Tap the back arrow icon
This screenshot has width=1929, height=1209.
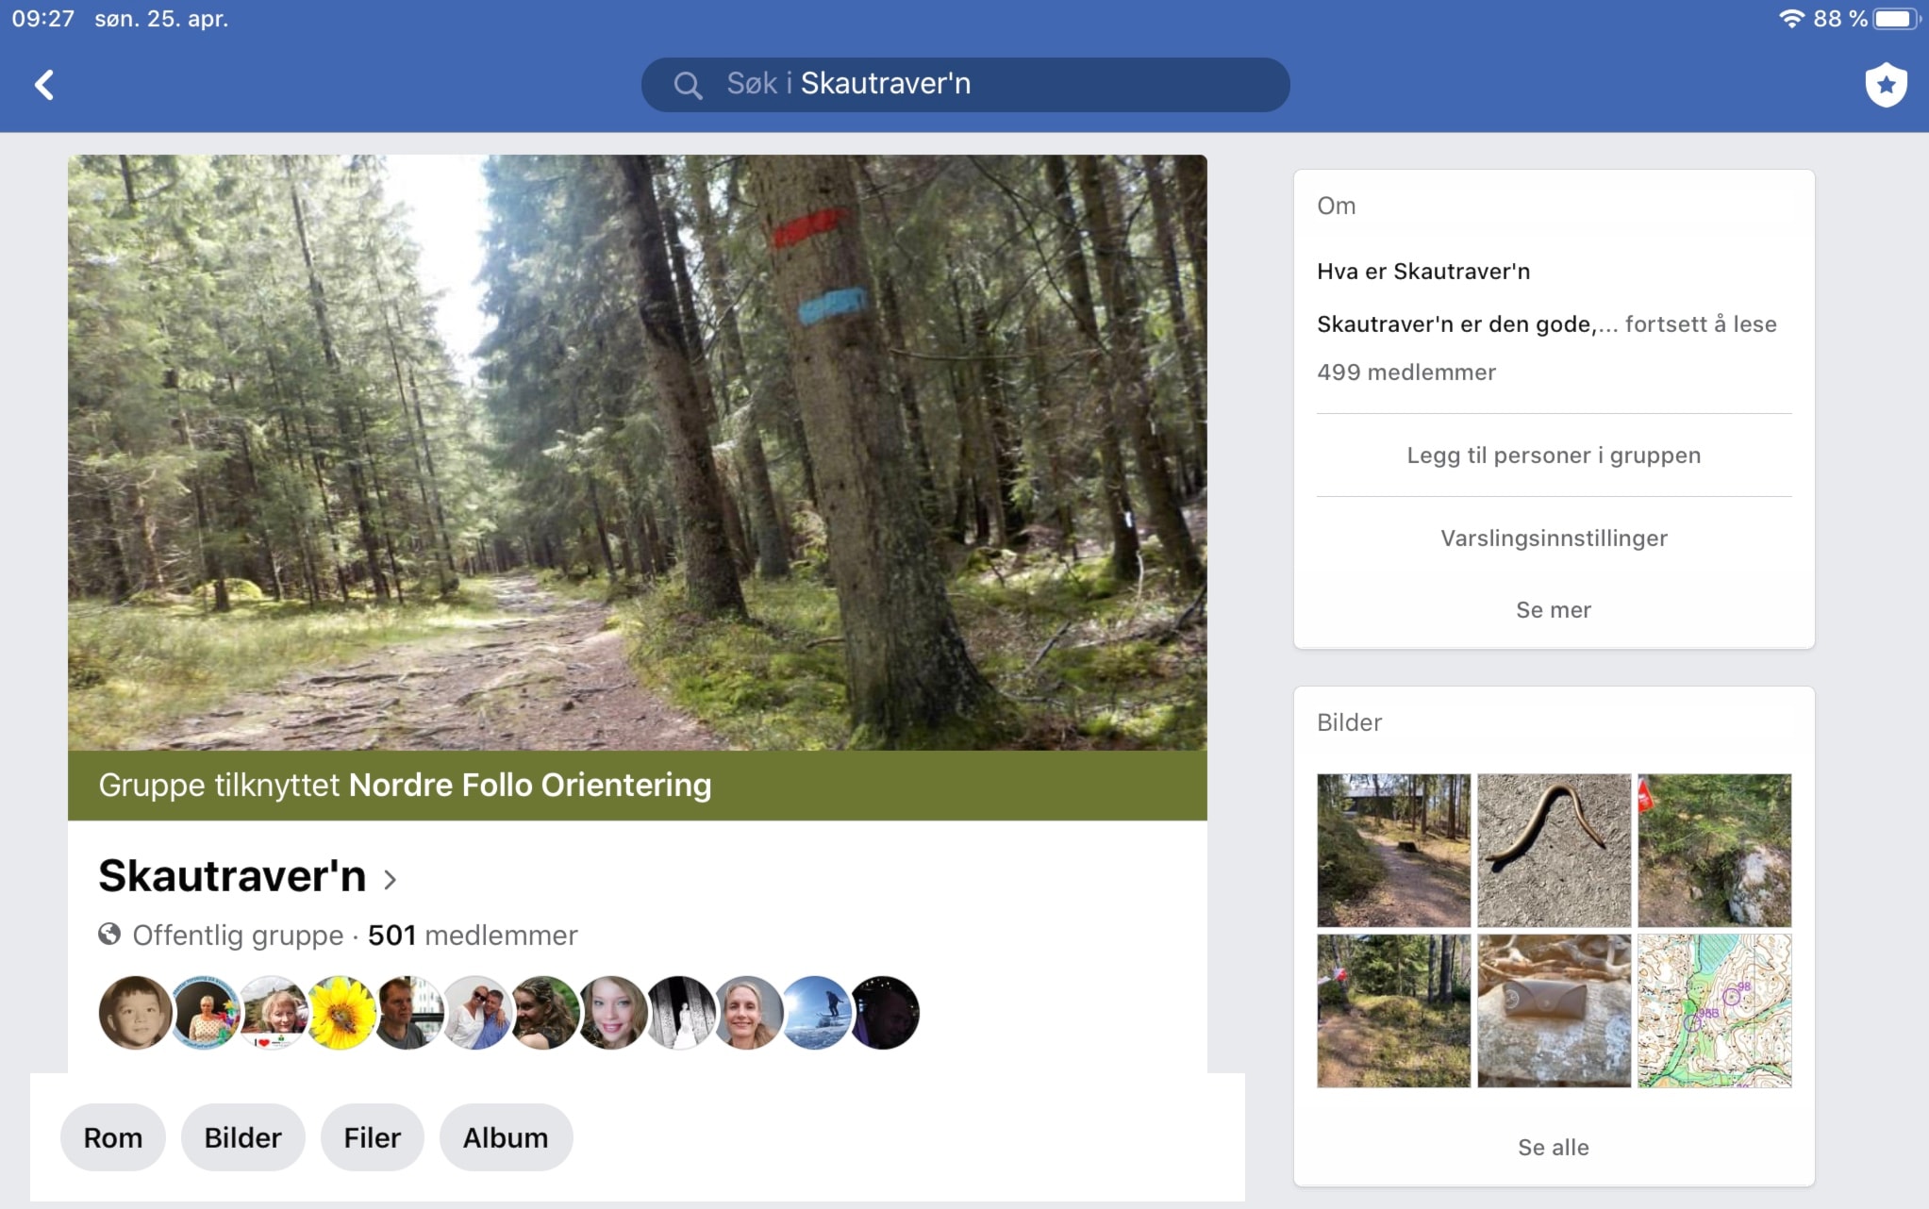(x=44, y=85)
